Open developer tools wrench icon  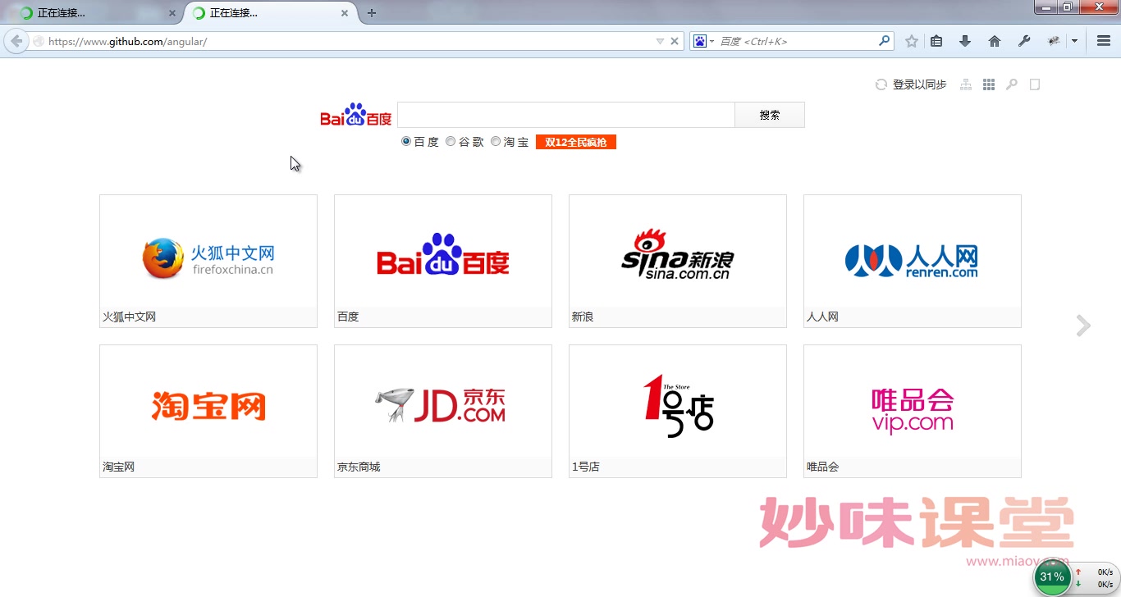[1023, 41]
